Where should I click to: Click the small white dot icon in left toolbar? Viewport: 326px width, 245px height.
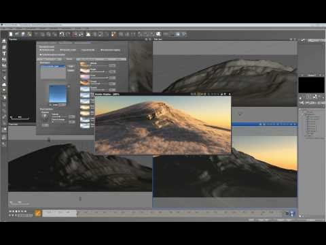4,90
